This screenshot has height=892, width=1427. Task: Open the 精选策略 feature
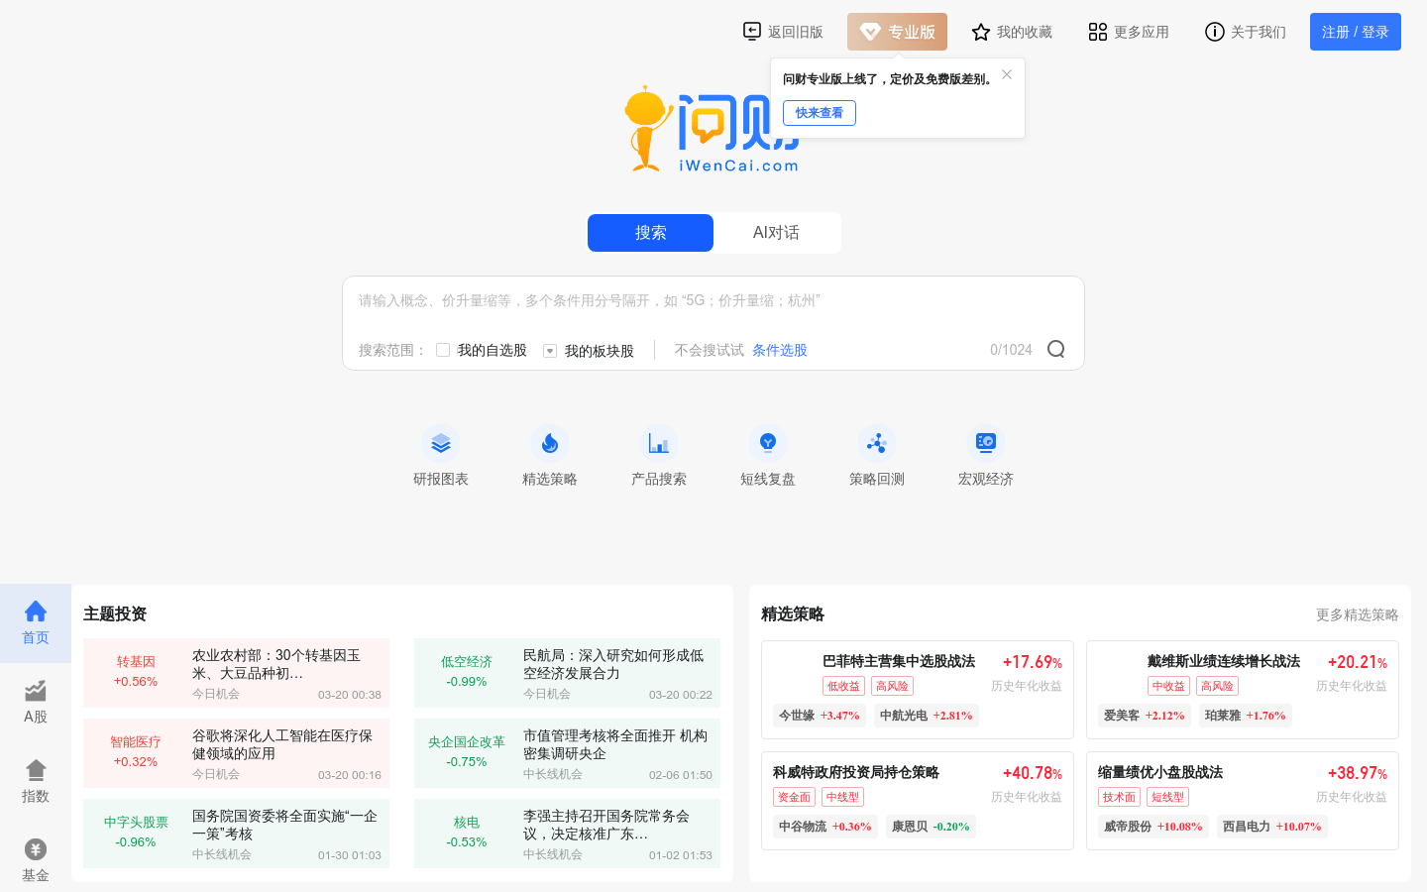[550, 455]
